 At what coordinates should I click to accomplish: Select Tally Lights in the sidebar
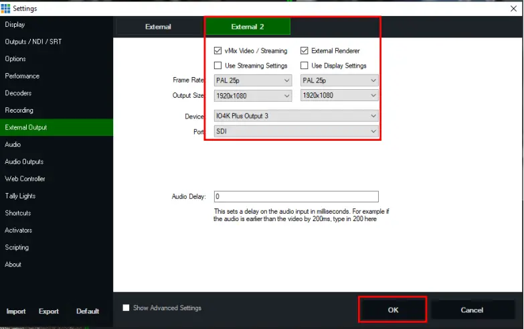pos(56,196)
